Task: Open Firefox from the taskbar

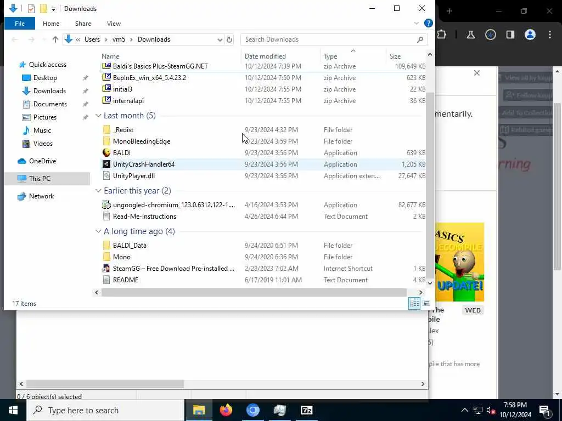Action: pyautogui.click(x=226, y=410)
